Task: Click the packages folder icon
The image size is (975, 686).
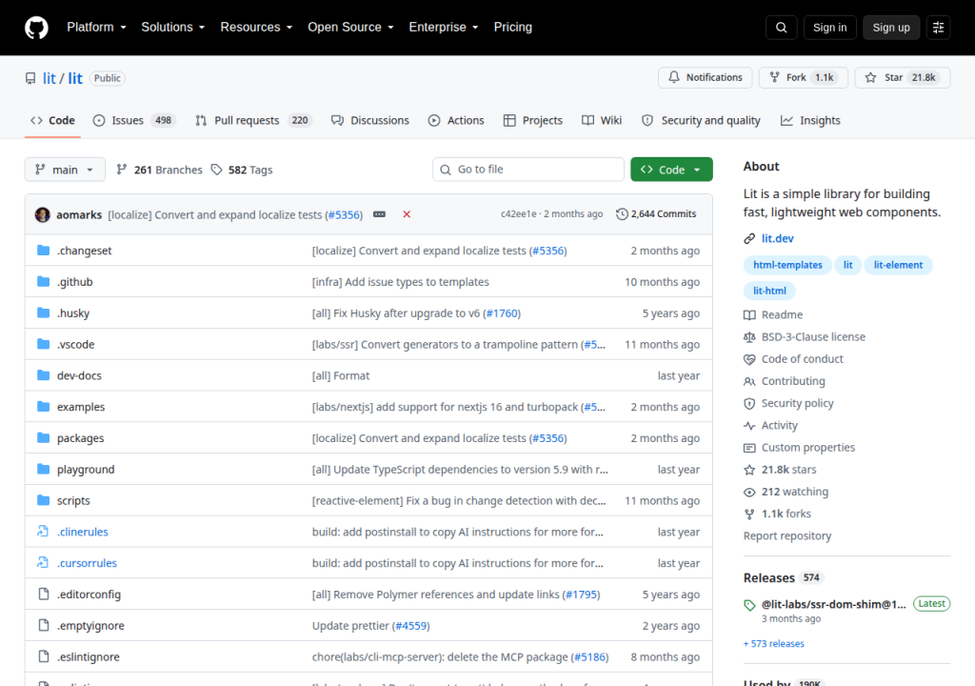Action: point(43,437)
